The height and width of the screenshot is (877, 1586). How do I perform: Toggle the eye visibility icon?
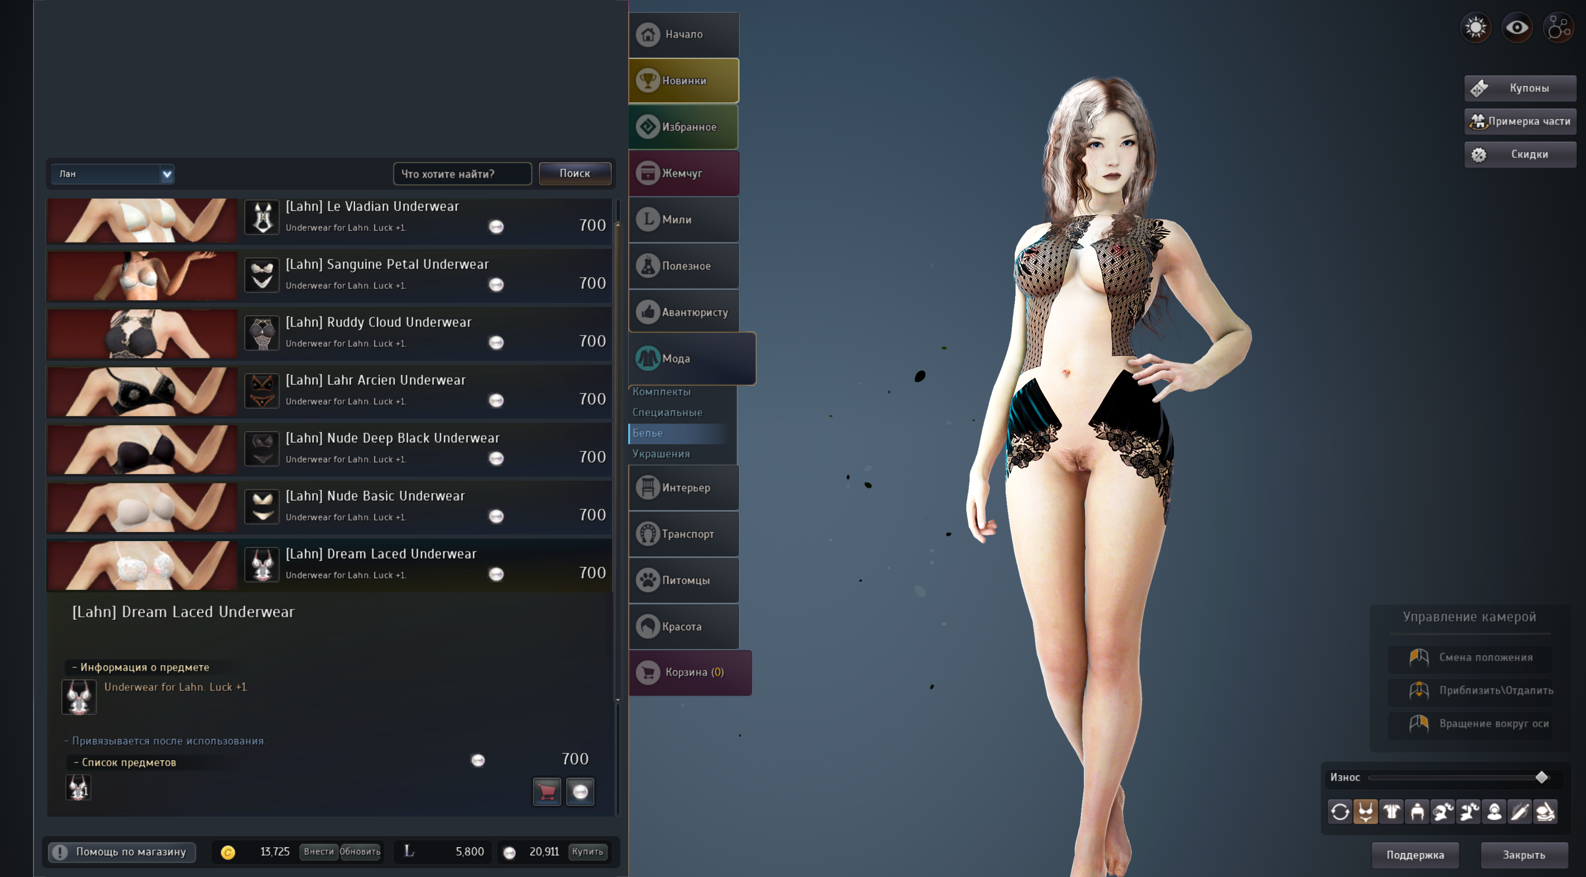coord(1516,28)
